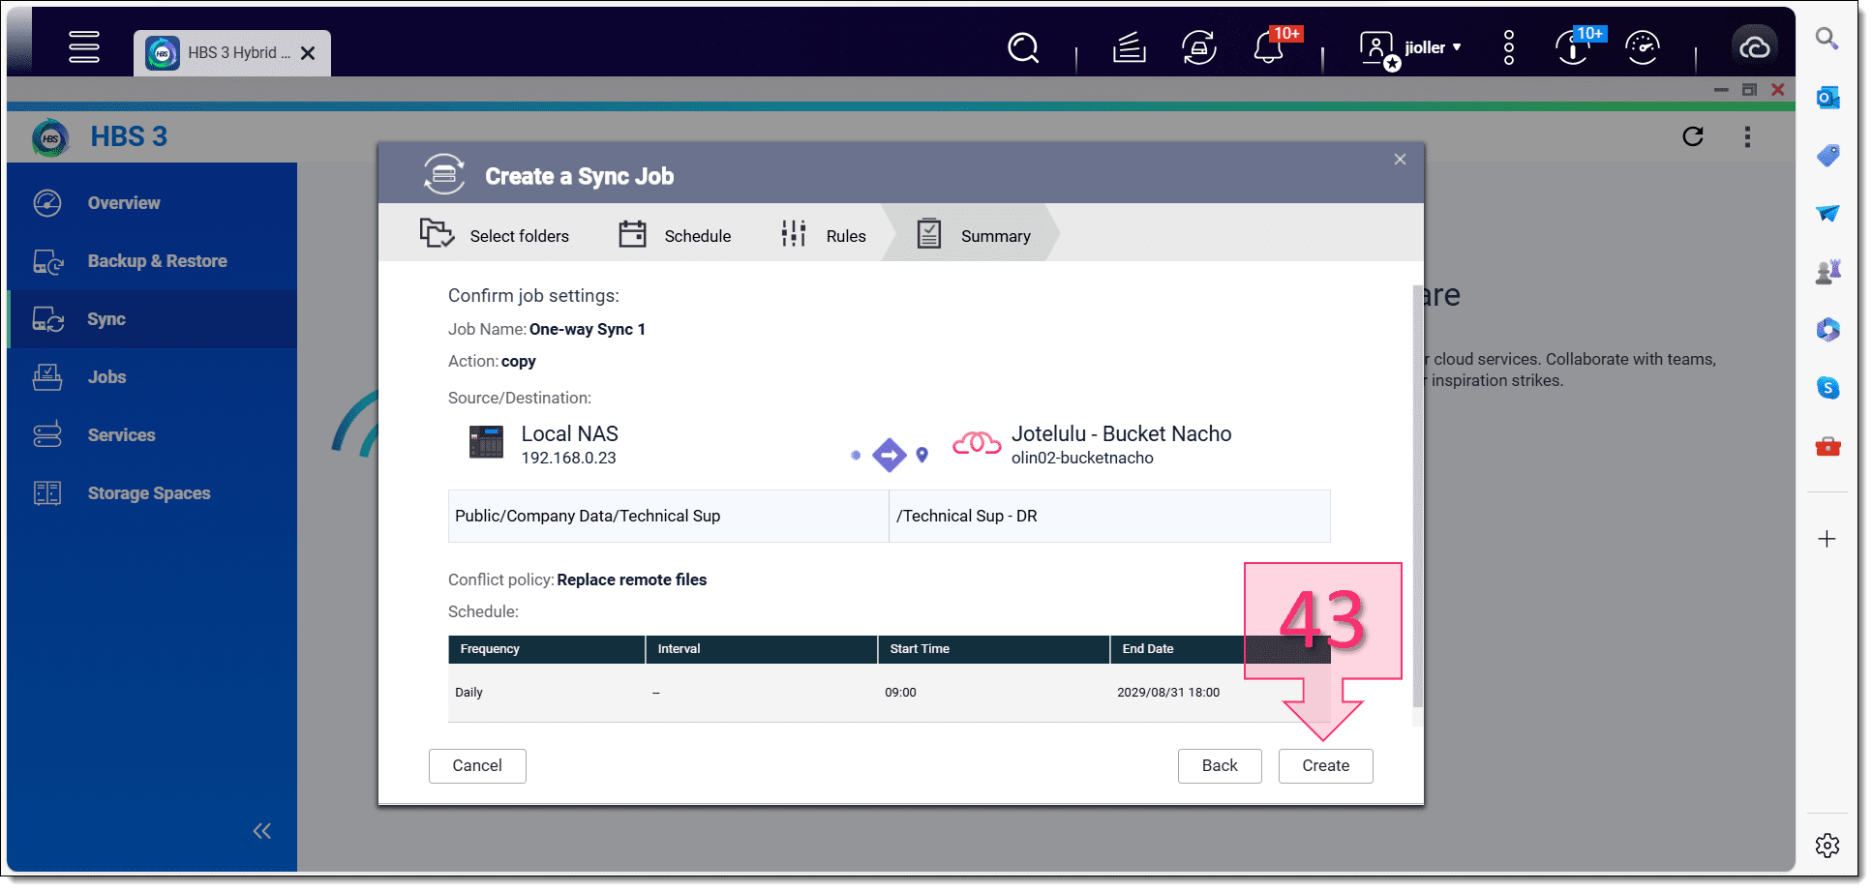
Task: Open Jobs in the sidebar
Action: (152, 377)
